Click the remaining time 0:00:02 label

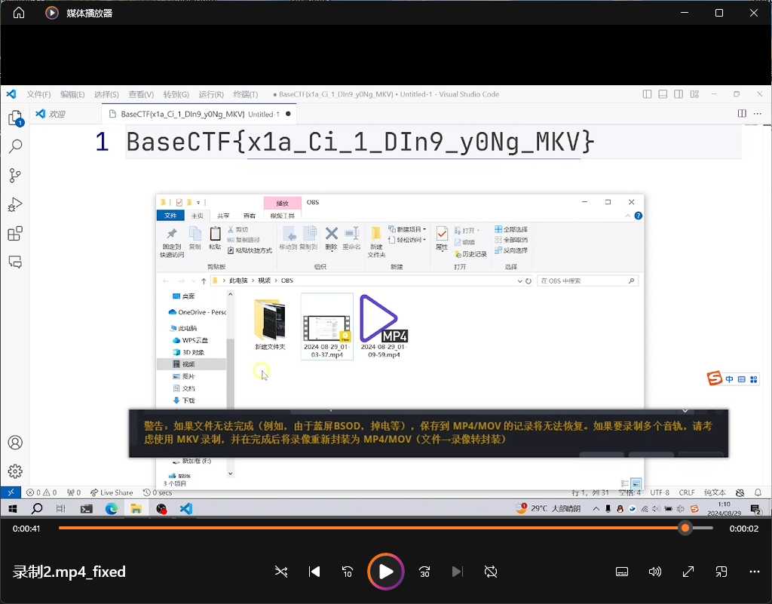point(743,529)
